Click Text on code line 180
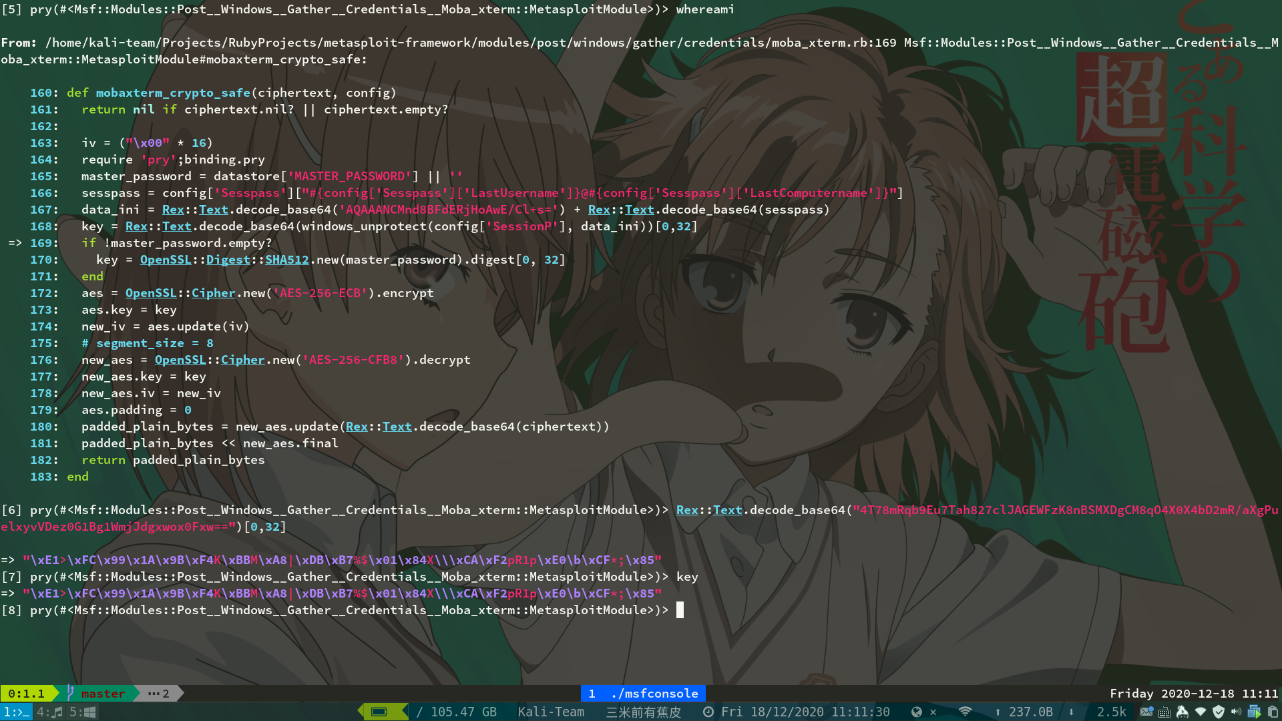 point(397,427)
